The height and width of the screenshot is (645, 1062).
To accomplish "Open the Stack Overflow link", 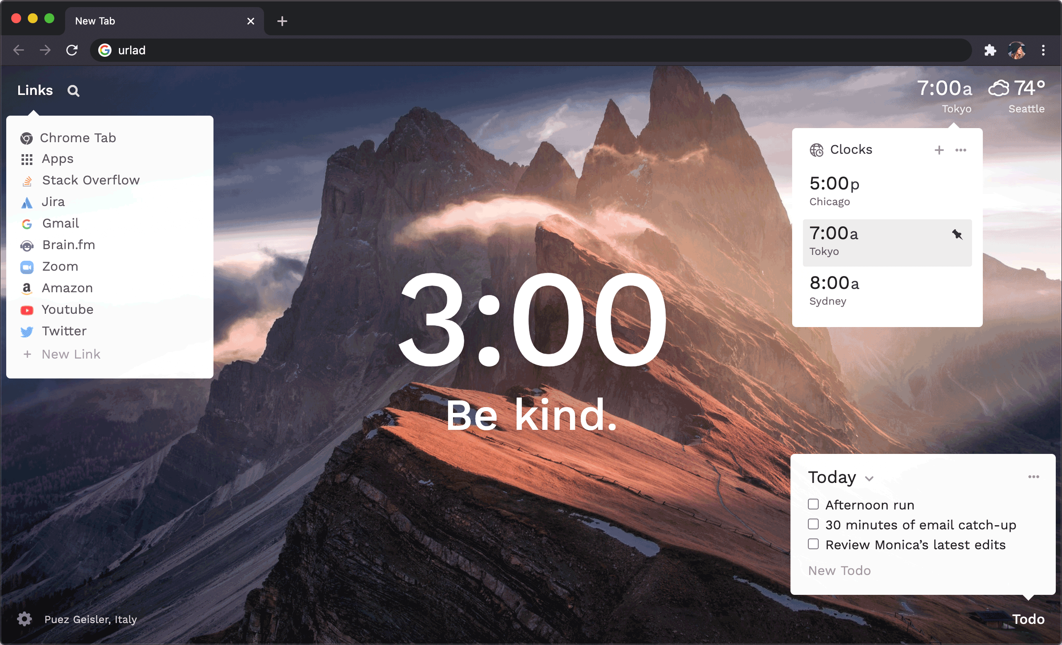I will tap(90, 180).
